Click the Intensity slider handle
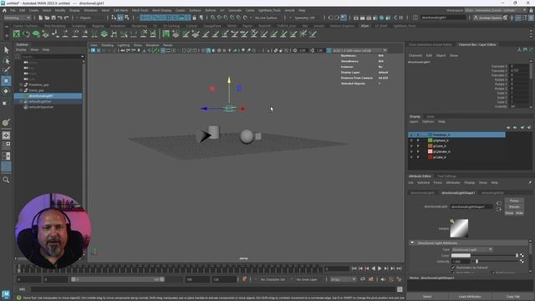The width and height of the screenshot is (535, 301). click(476, 262)
